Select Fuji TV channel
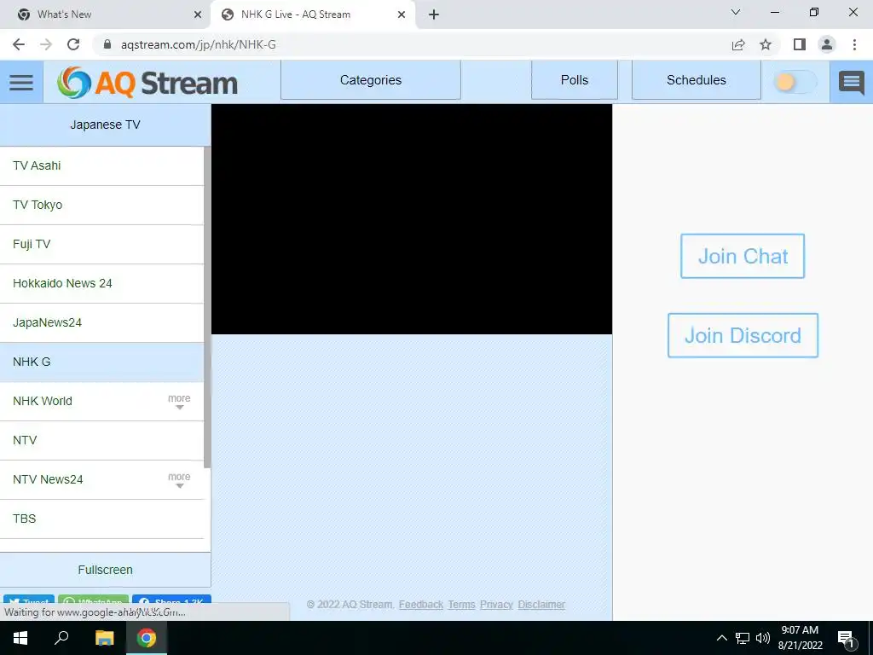Viewport: 873px width, 655px height. (102, 245)
